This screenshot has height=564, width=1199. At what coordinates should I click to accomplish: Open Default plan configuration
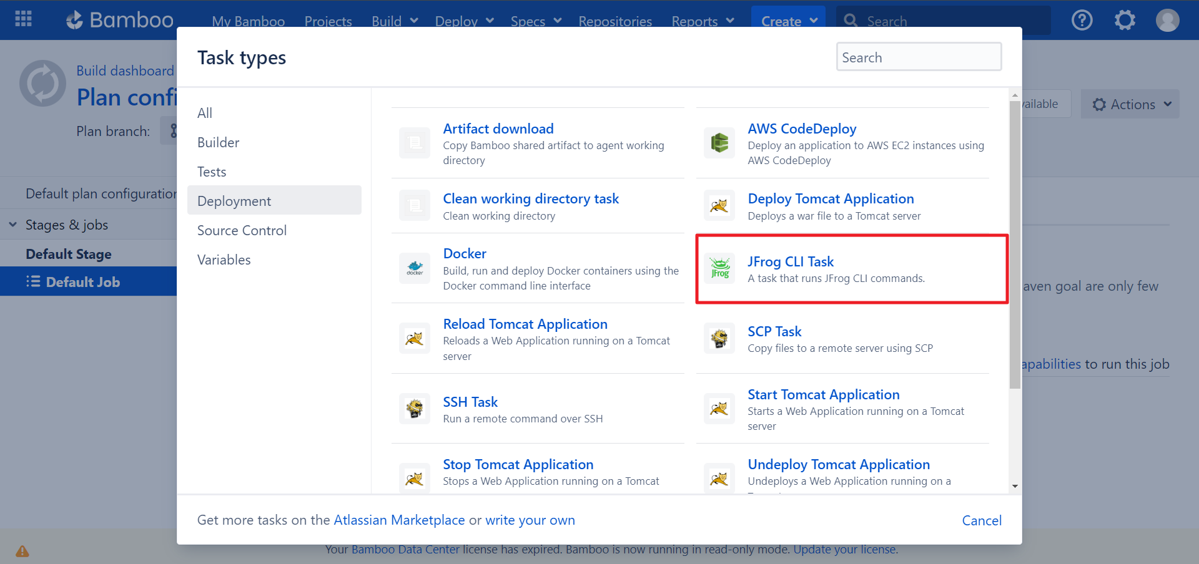point(101,193)
